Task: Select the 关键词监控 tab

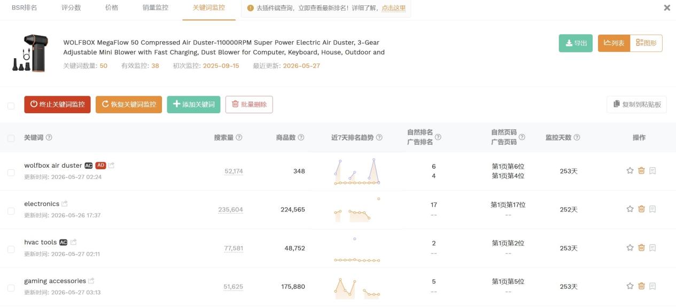Action: 209,8
